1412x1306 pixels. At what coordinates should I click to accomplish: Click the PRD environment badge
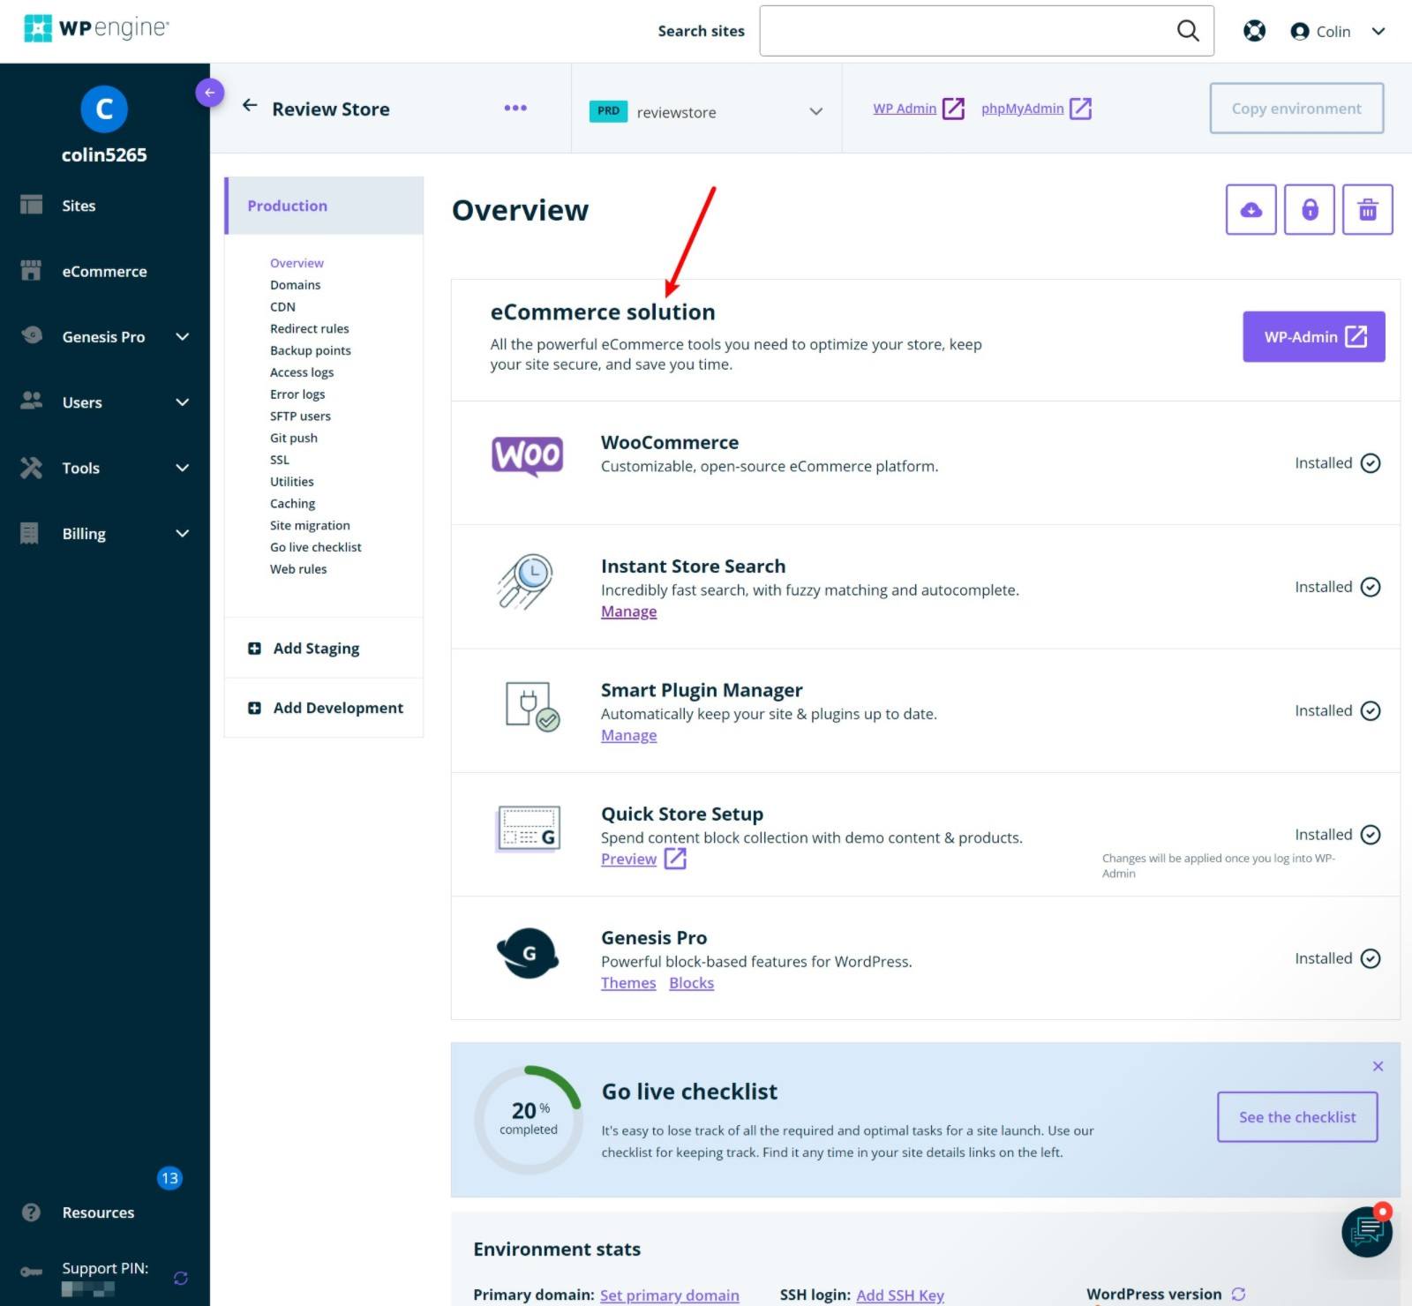(608, 111)
